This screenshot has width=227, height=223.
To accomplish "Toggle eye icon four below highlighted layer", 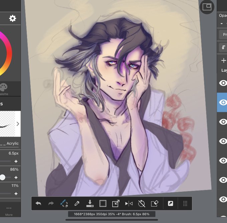I will [223, 180].
